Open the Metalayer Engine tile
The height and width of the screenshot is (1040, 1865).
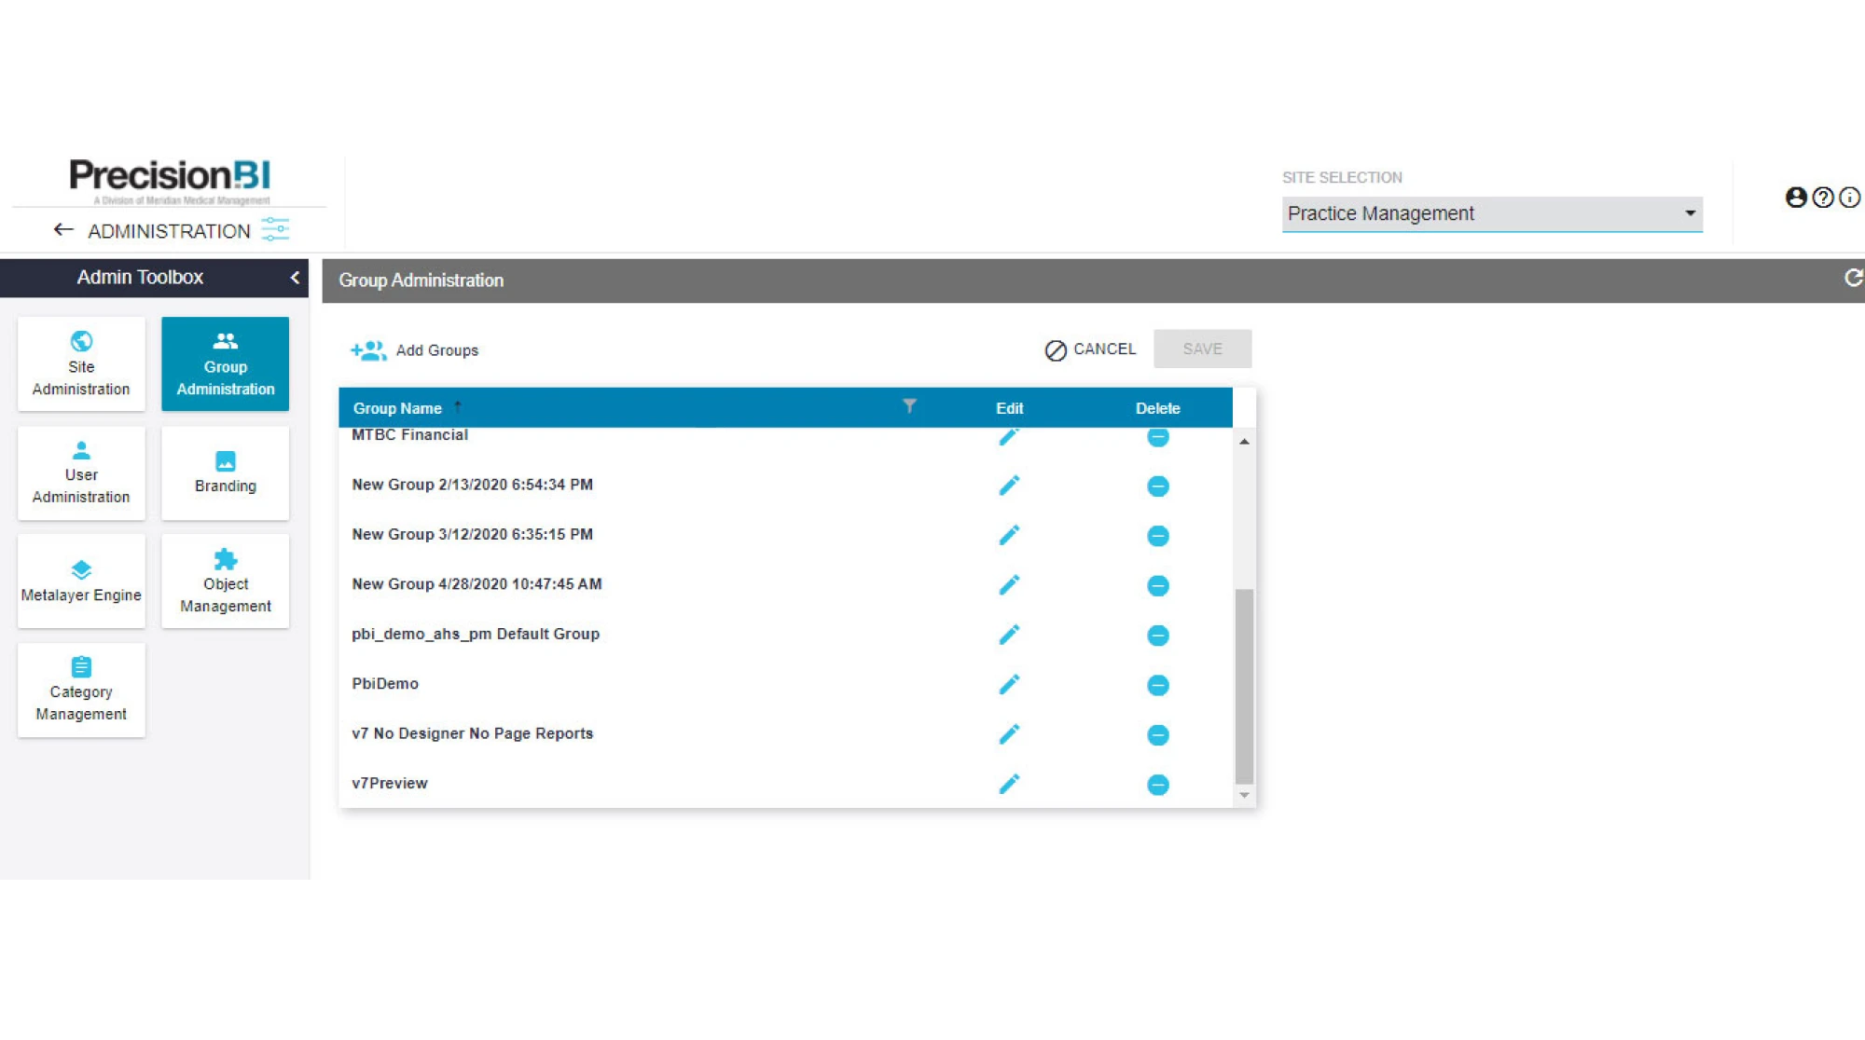tap(81, 581)
